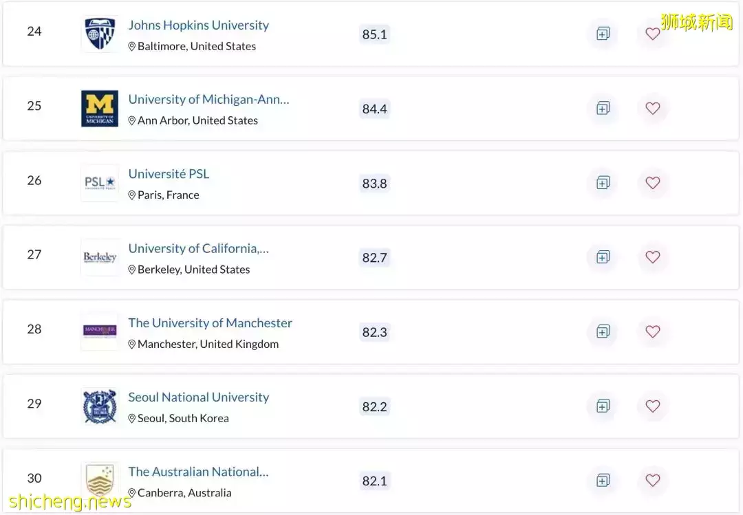The width and height of the screenshot is (743, 515).
Task: Add The University of Manchester to comparison
Action: coord(603,331)
